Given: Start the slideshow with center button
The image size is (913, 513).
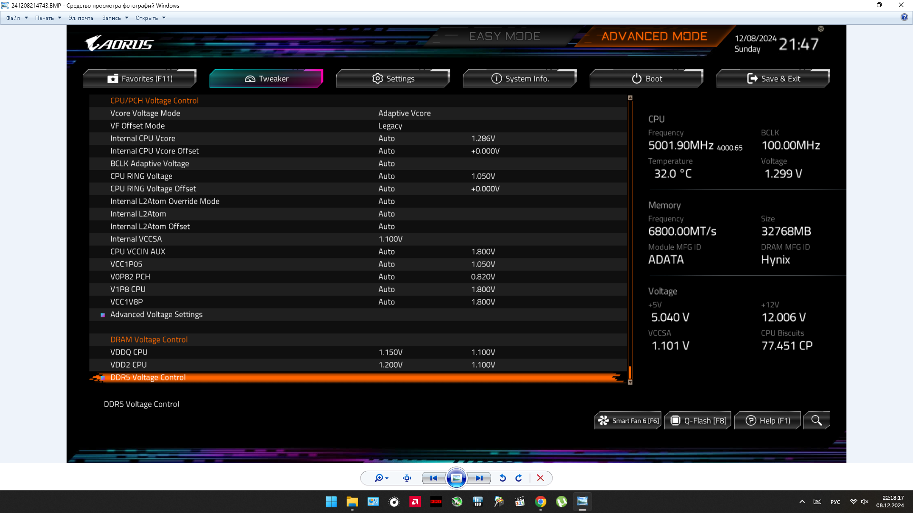Looking at the screenshot, I should [x=456, y=478].
